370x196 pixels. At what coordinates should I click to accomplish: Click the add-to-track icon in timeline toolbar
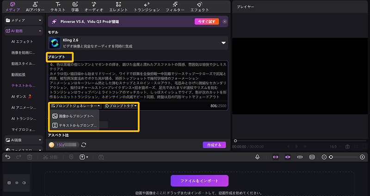click(101, 157)
